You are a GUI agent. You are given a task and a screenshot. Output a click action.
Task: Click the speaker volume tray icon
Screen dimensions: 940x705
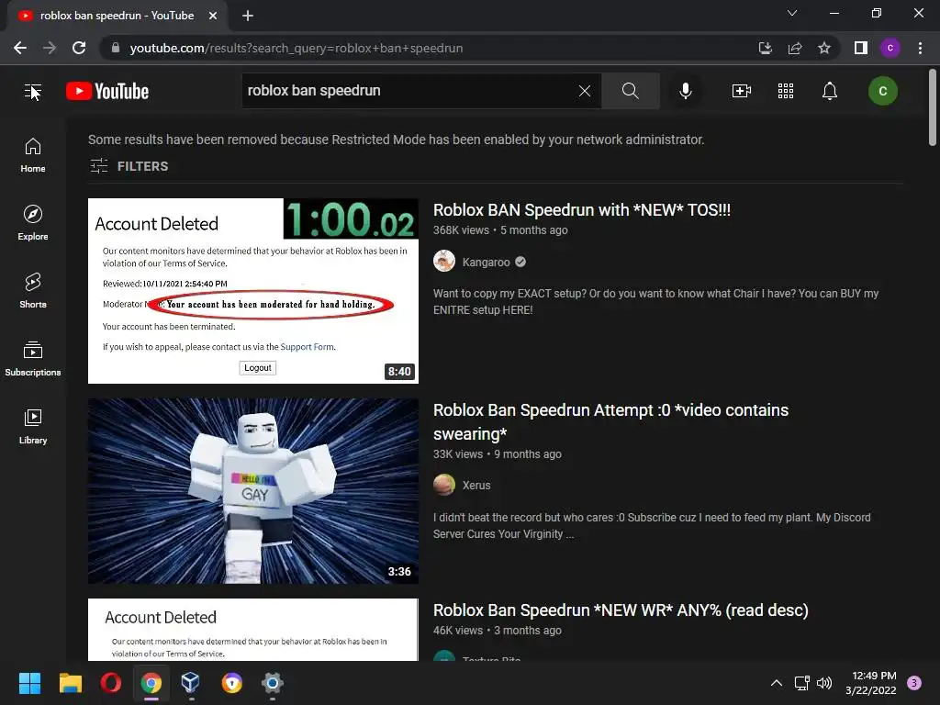(825, 683)
